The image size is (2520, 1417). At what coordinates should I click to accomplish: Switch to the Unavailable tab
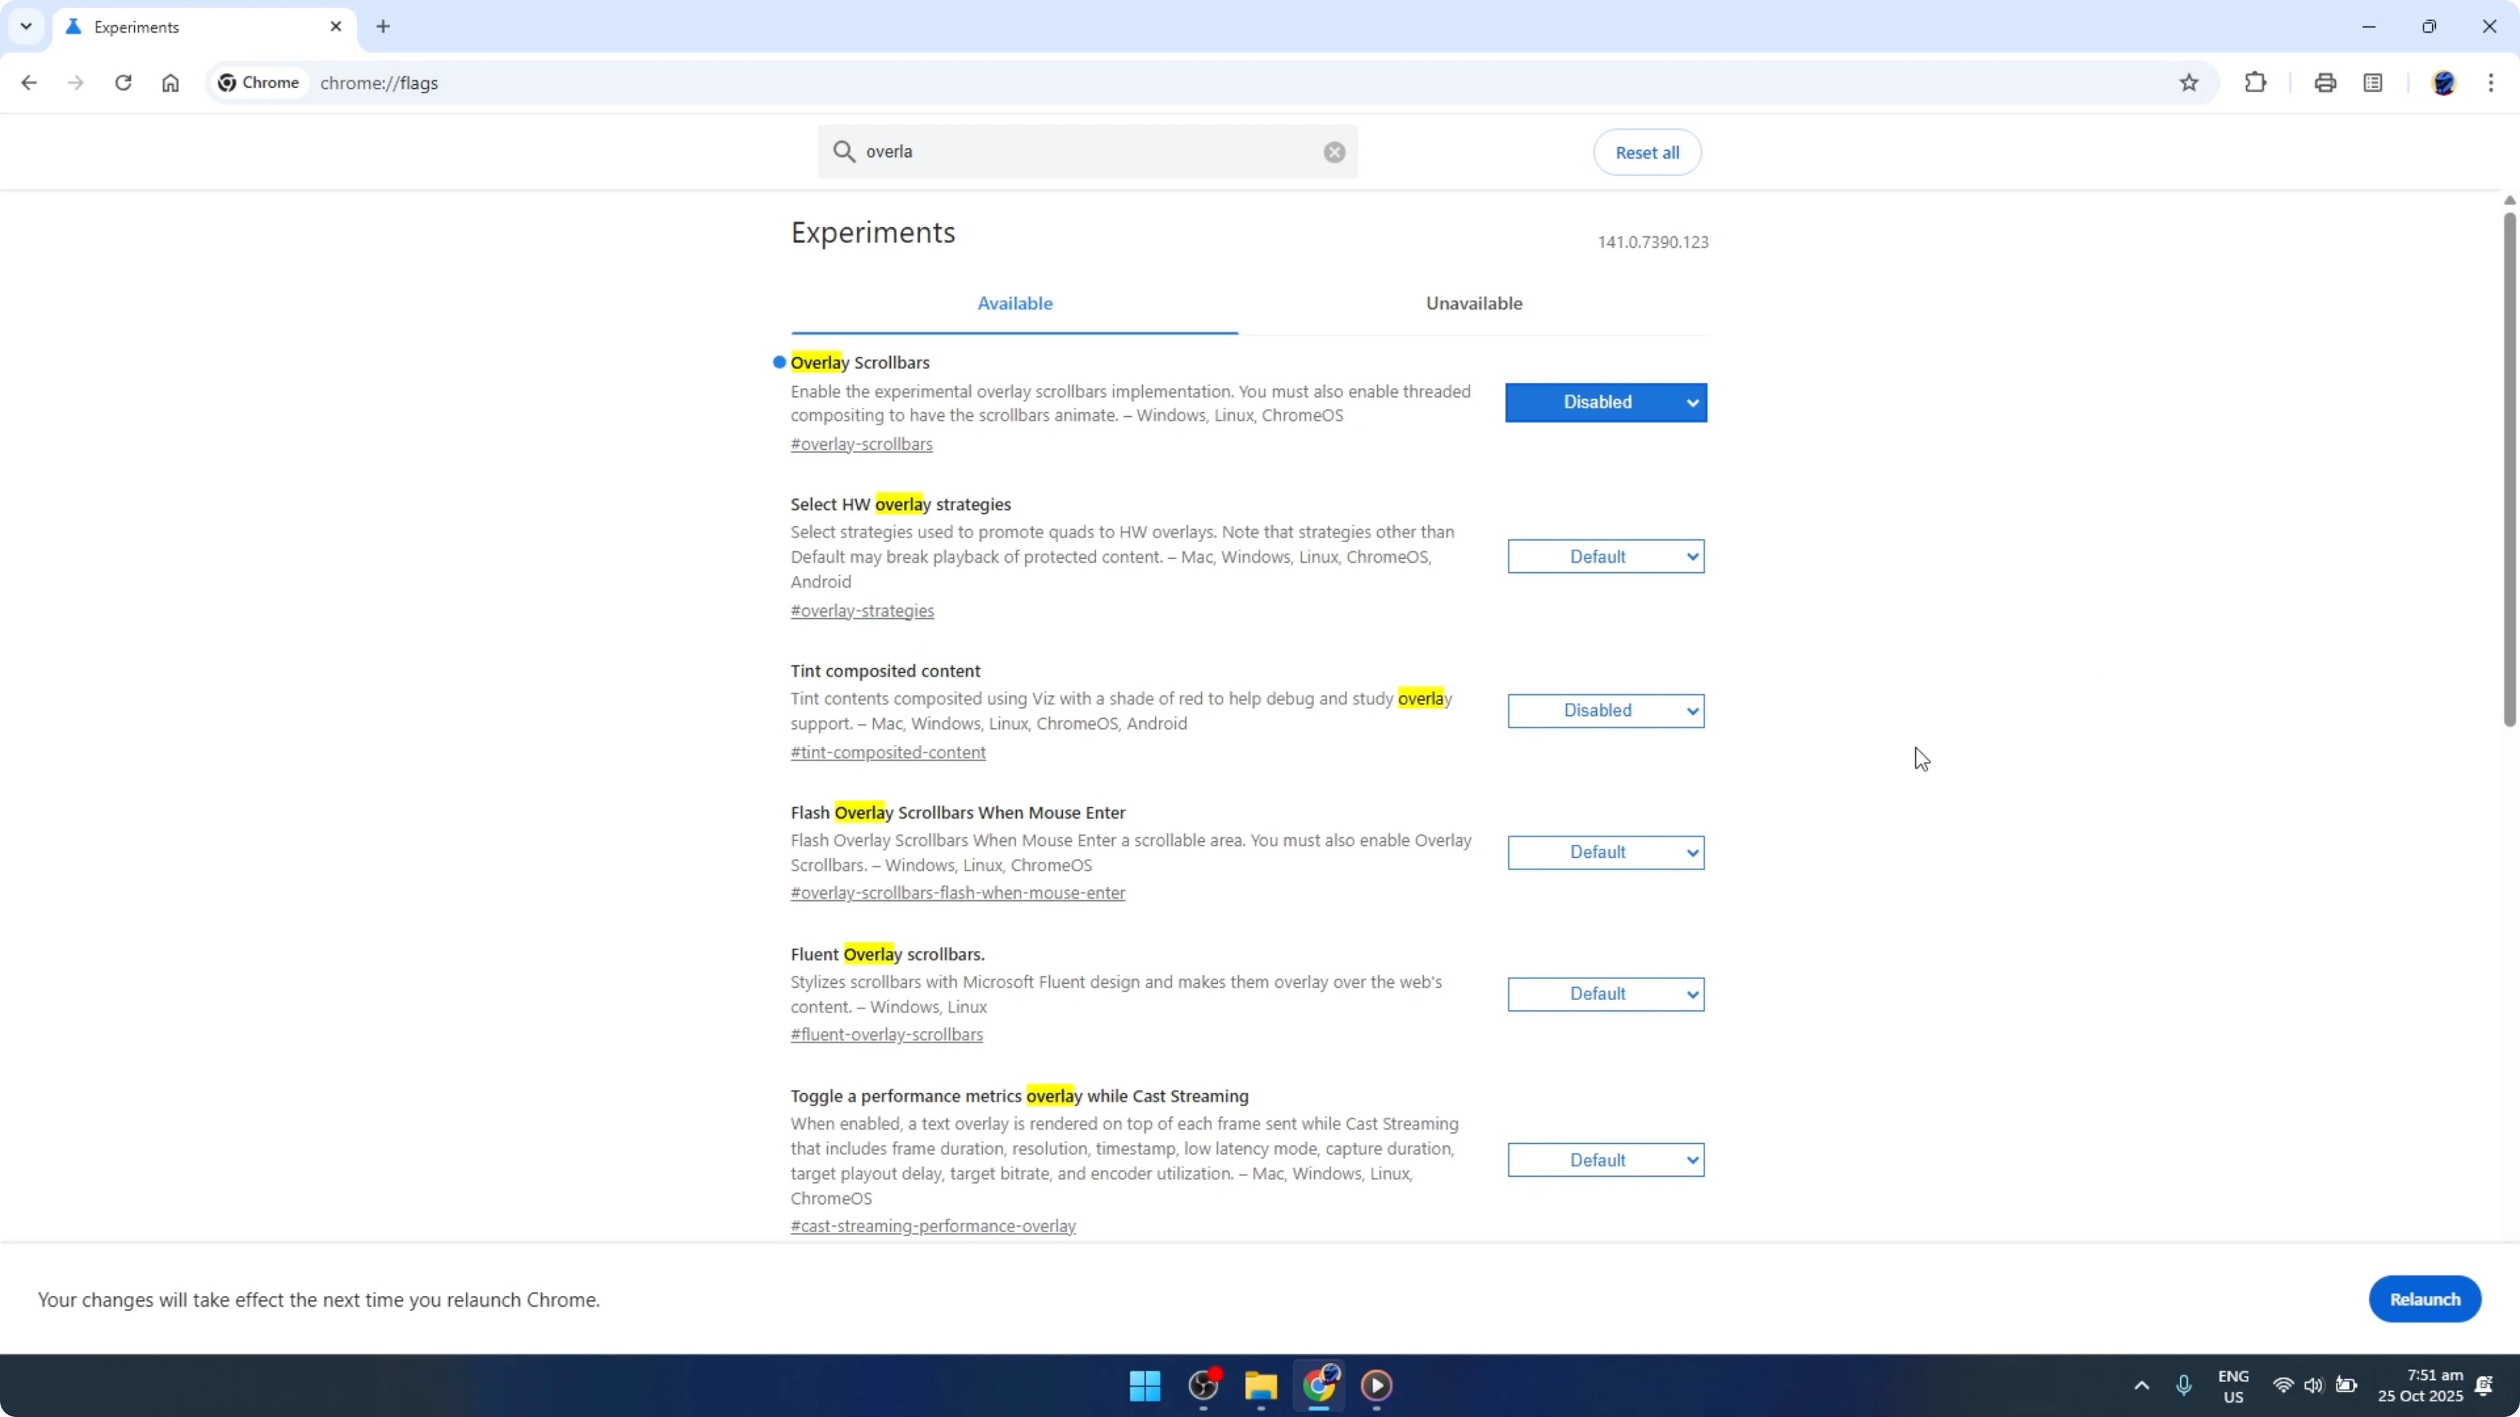coord(1473,303)
